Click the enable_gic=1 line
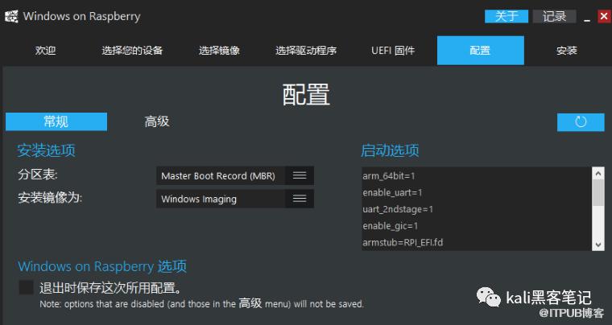Viewport: 612px width, 325px height. click(x=391, y=226)
